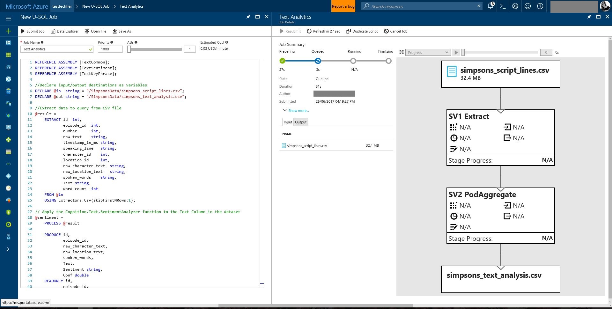Click the fit-to-screen graph icon
The image size is (612, 309).
(402, 52)
